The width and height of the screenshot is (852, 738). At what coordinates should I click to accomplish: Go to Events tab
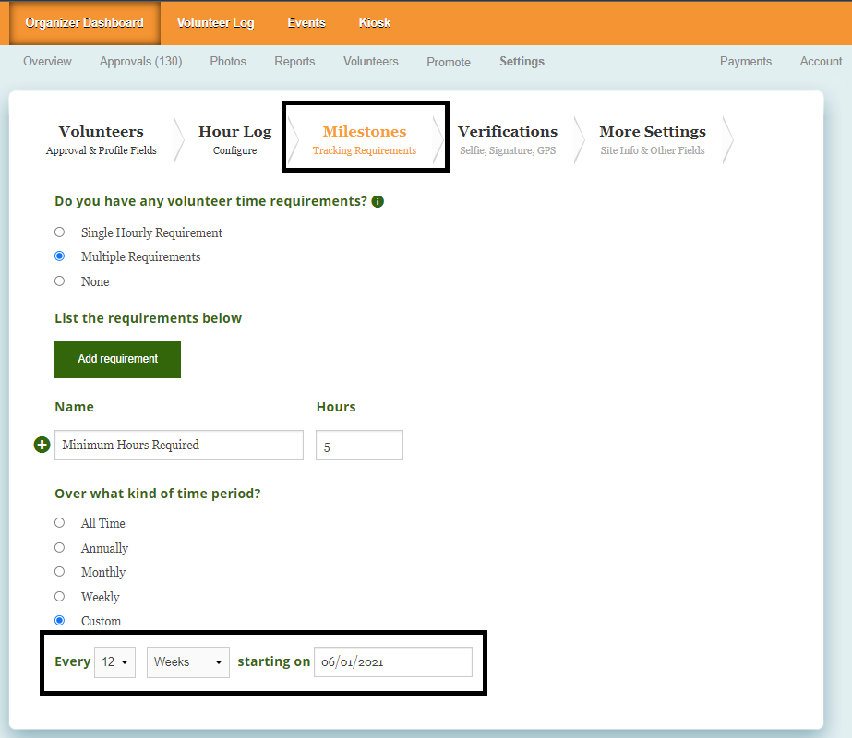point(306,23)
